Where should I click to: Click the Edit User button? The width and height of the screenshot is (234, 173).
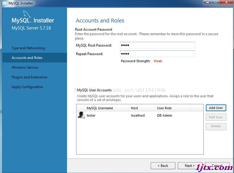click(216, 117)
